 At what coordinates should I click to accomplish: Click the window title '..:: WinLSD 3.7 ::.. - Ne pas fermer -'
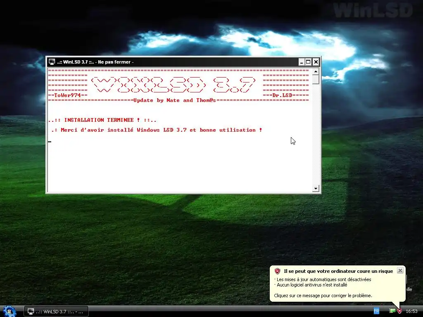tap(95, 62)
